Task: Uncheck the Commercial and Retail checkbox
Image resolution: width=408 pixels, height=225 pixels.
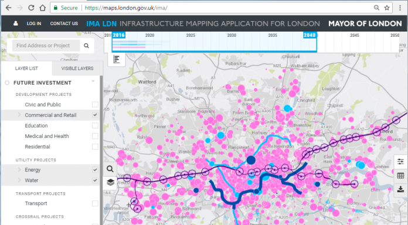Action: click(x=95, y=115)
